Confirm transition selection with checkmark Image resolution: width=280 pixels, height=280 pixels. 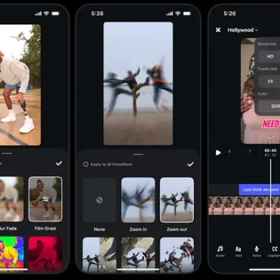[190, 164]
